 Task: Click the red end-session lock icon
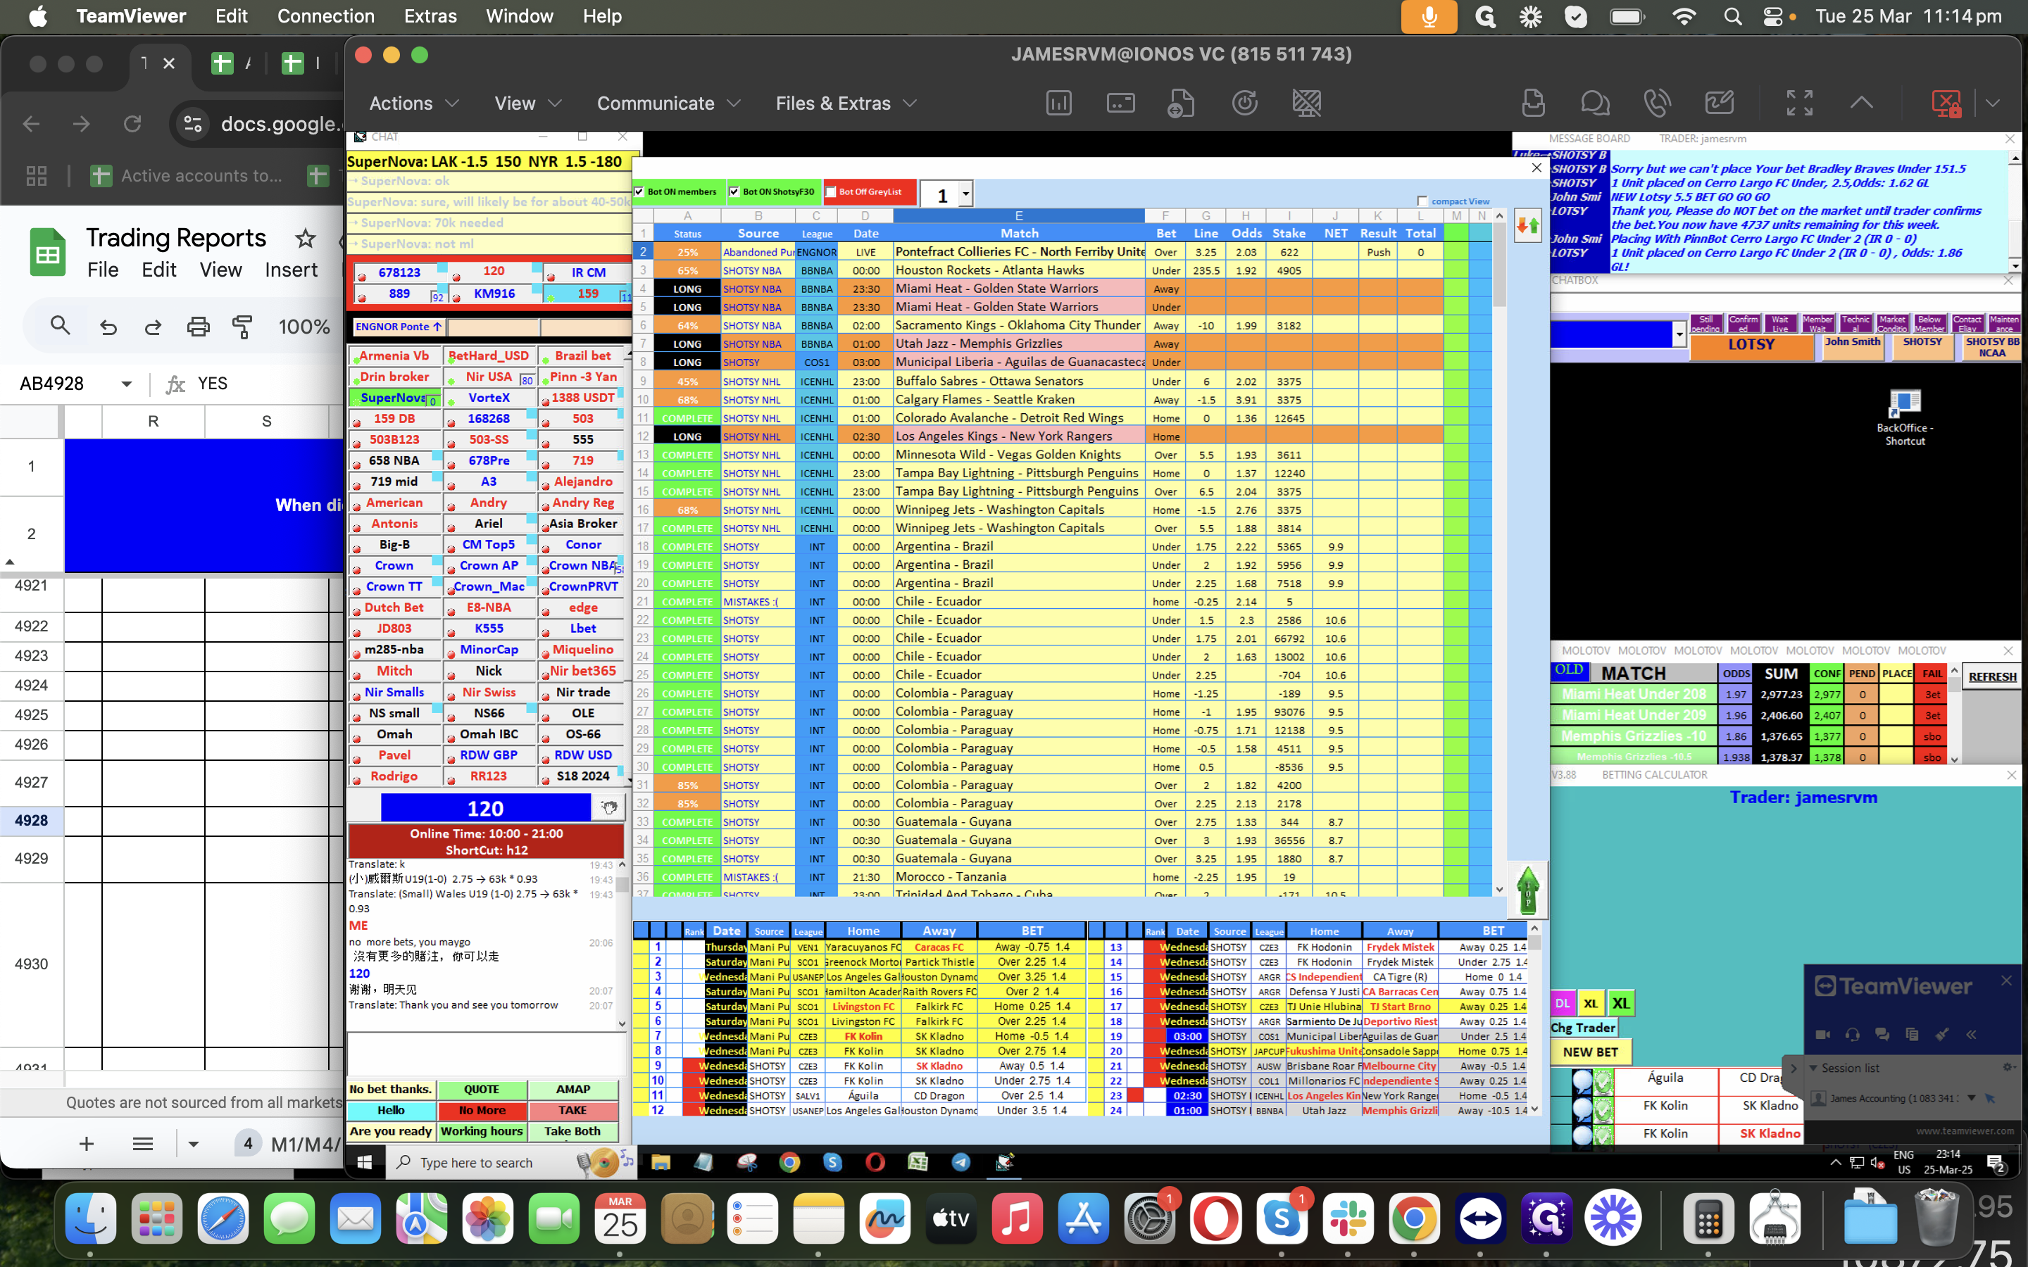(1946, 103)
